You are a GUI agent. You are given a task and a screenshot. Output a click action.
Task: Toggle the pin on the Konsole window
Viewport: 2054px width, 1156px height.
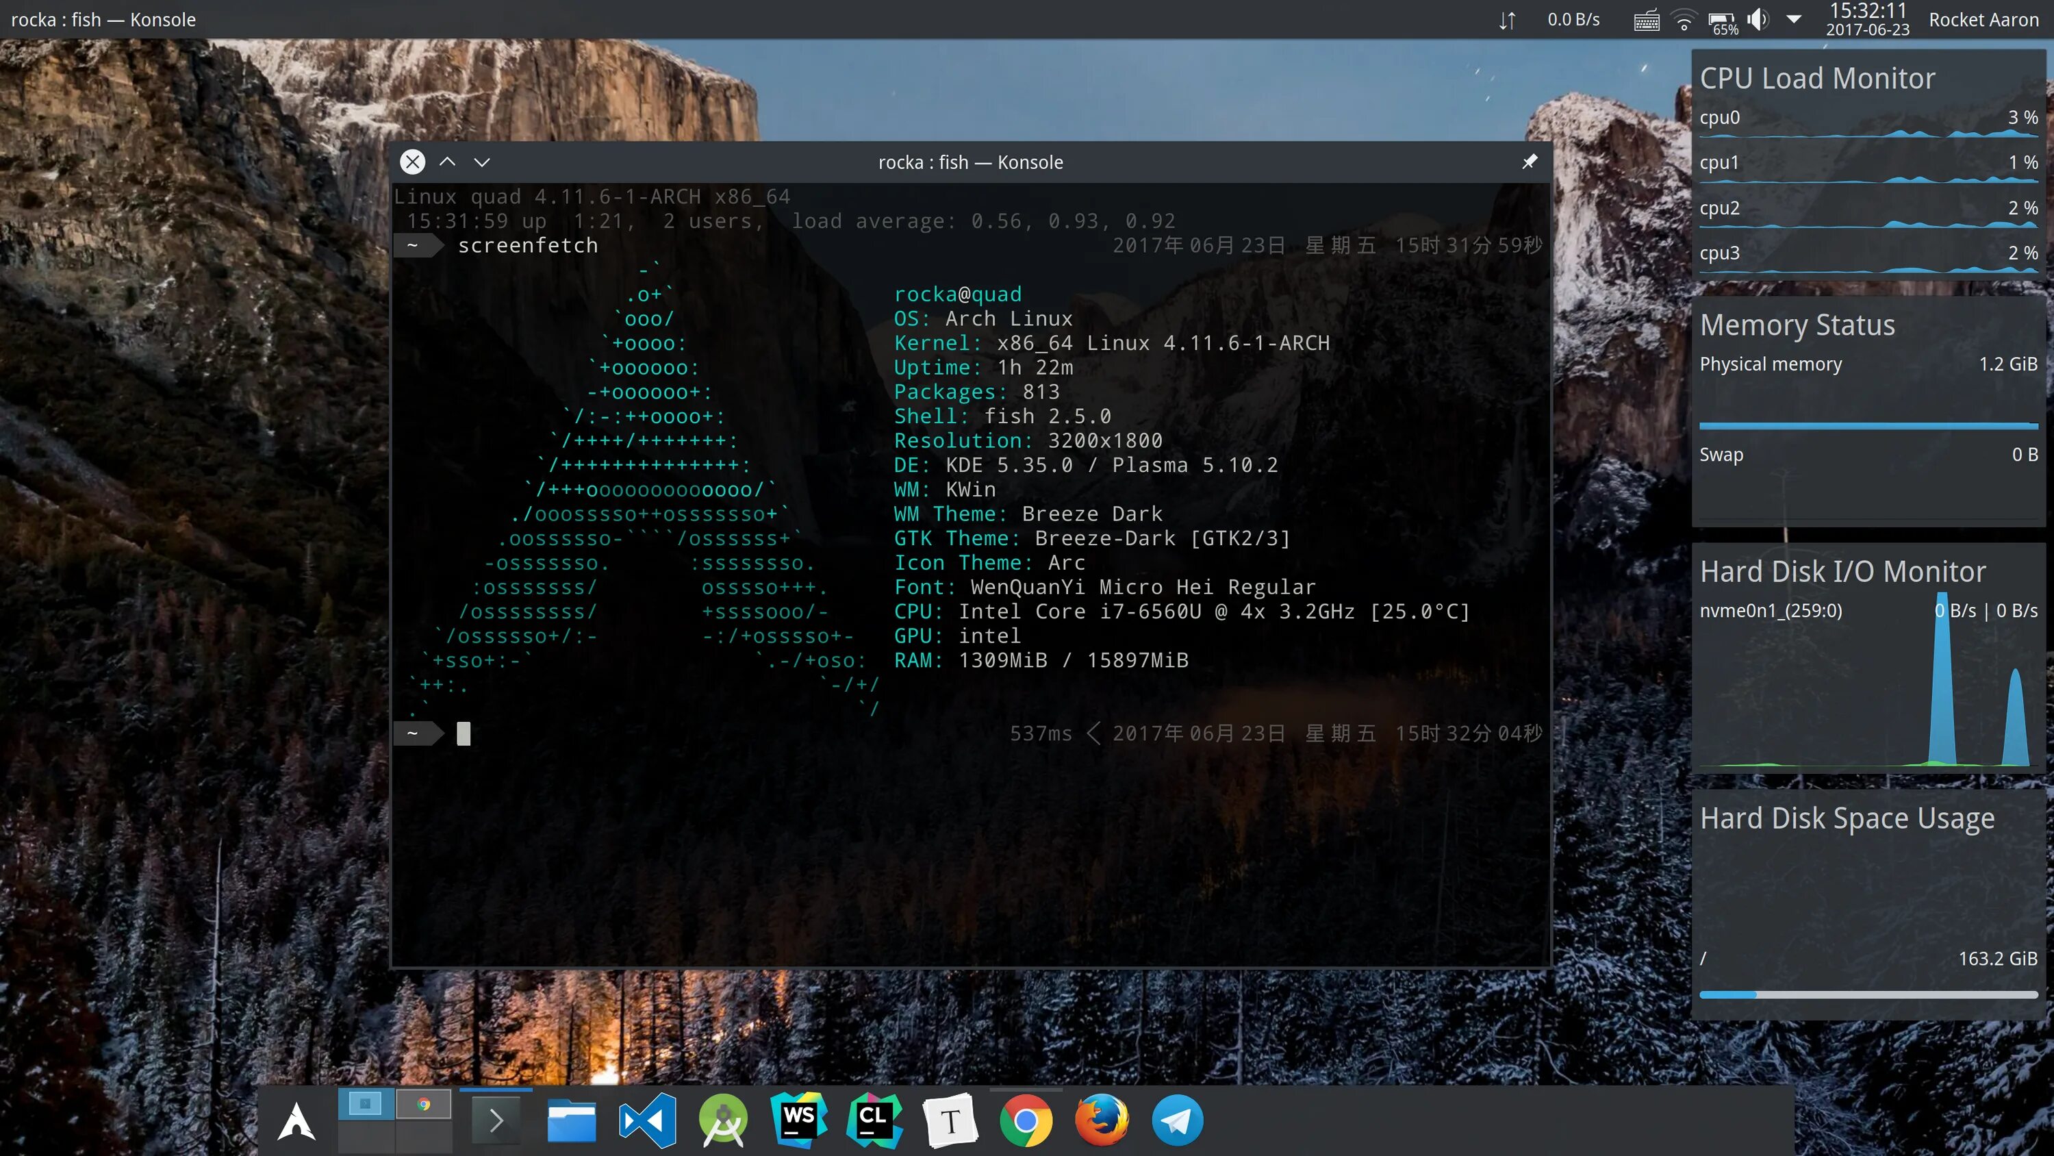[x=1530, y=162]
